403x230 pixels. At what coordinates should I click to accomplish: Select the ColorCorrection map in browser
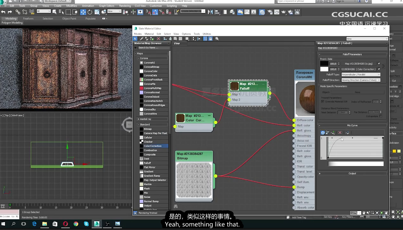click(153, 146)
